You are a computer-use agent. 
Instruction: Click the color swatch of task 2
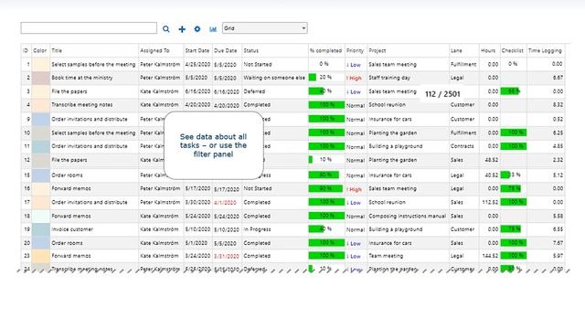pyautogui.click(x=40, y=78)
